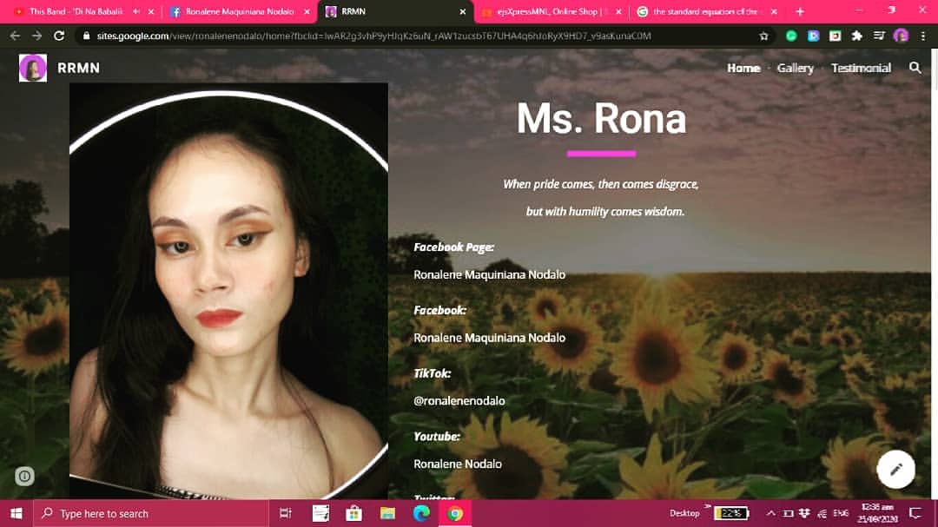Open the Chrome three-dot menu
The image size is (938, 527).
point(923,36)
